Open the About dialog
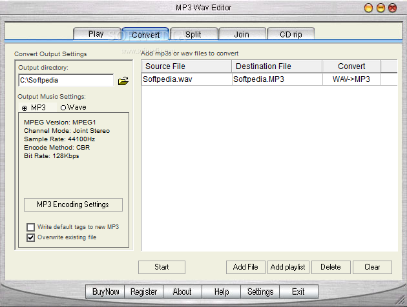The height and width of the screenshot is (307, 407). point(182,292)
